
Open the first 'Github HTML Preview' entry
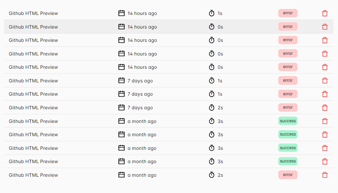33,13
